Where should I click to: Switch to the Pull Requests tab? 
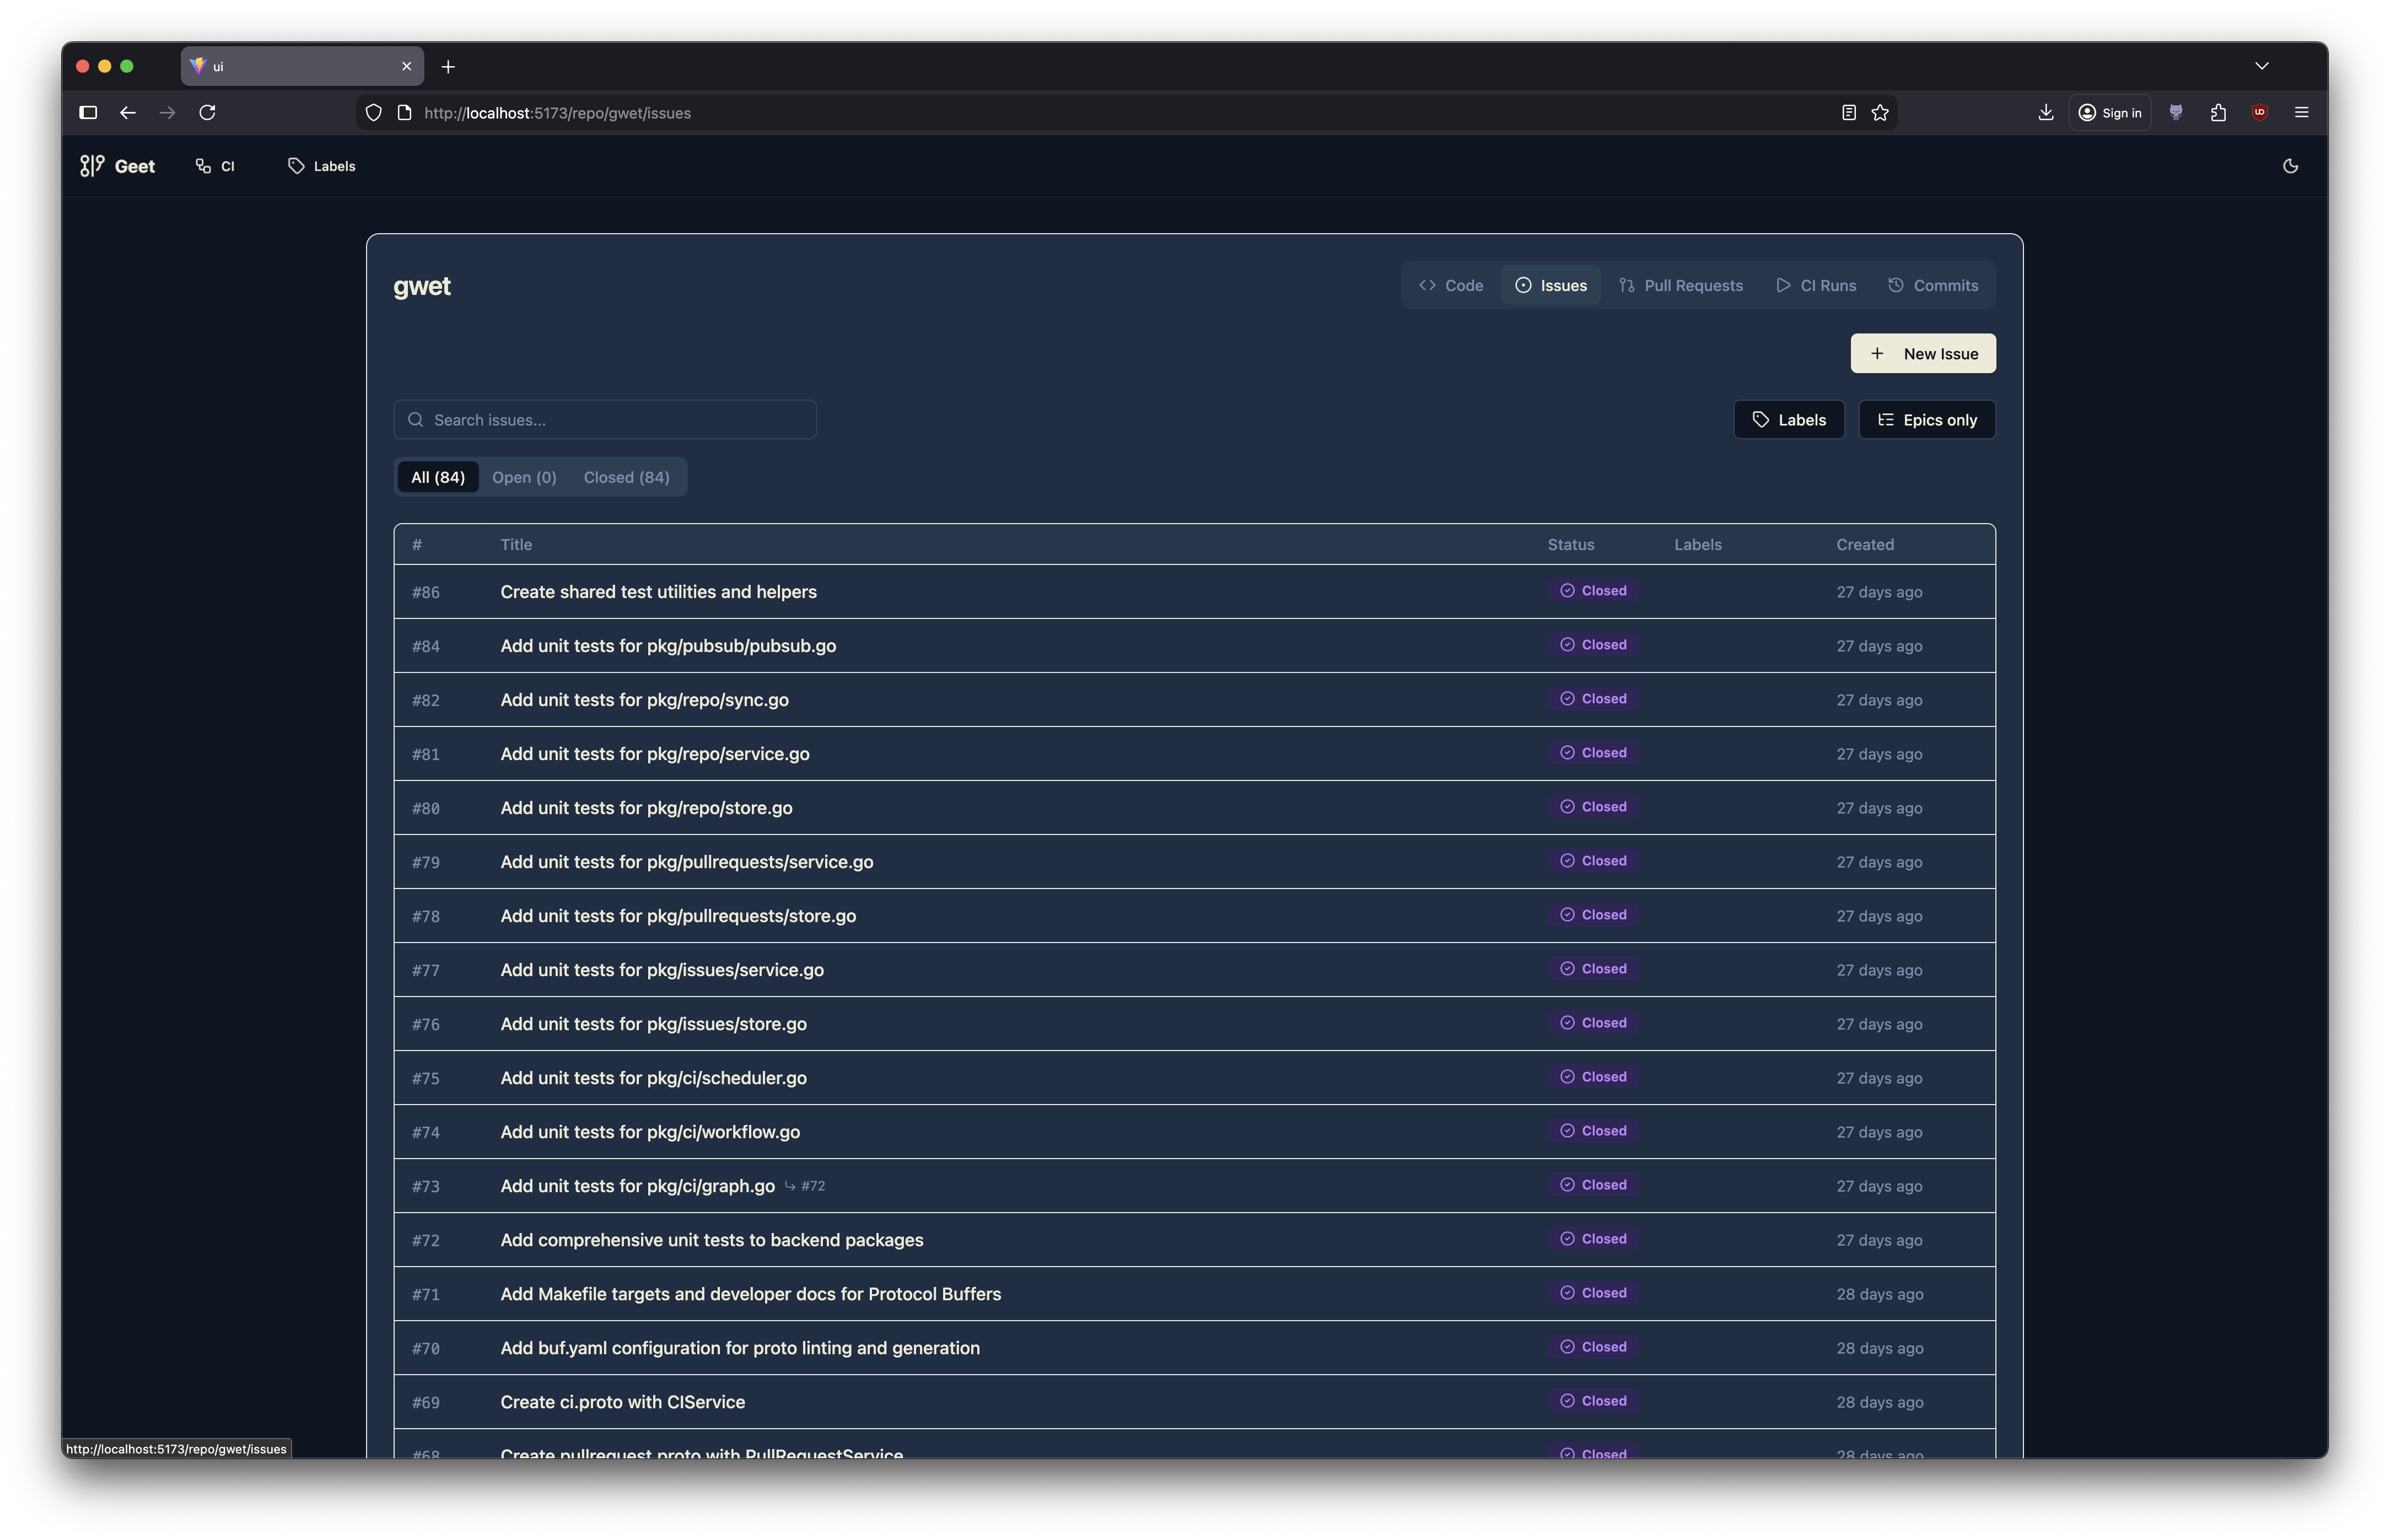pyautogui.click(x=1680, y=286)
